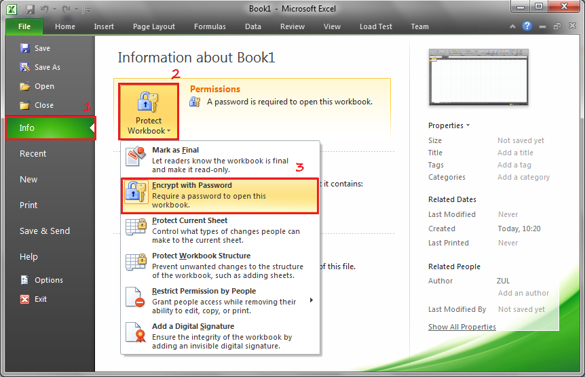Switch to the Data tab
This screenshot has width=585, height=377.
253,26
